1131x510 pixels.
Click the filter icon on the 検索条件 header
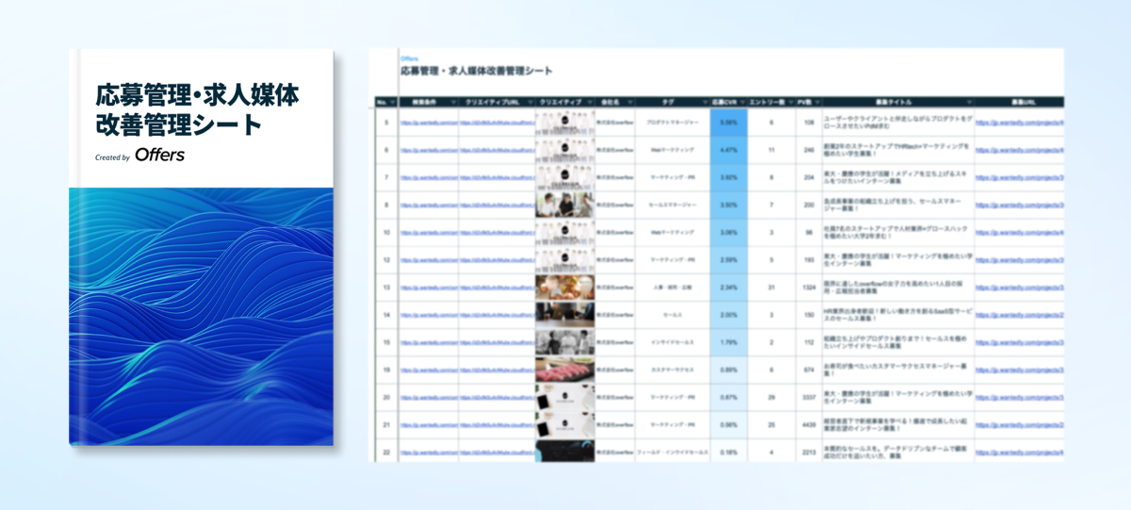(453, 102)
